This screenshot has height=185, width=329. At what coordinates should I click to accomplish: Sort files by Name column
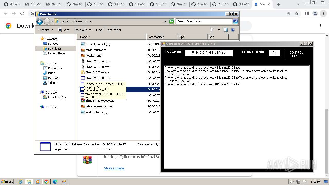pyautogui.click(x=111, y=37)
